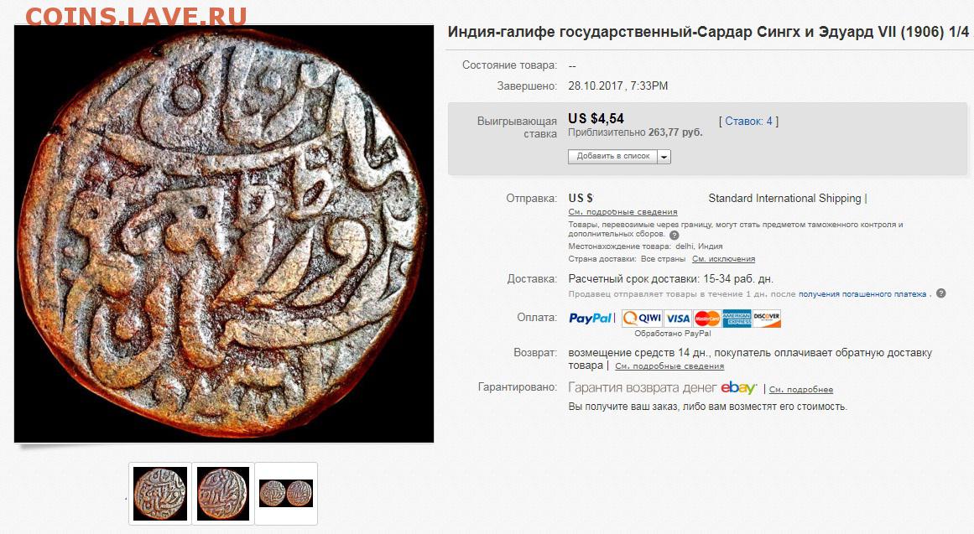
Task: Open the См. исключения link
Action: pos(724,259)
